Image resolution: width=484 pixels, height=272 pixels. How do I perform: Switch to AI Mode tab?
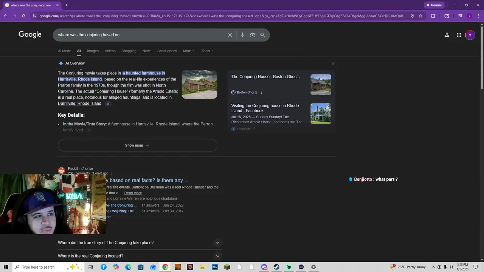tap(64, 51)
